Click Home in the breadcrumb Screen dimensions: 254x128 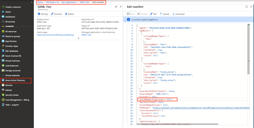[x=40, y=2]
